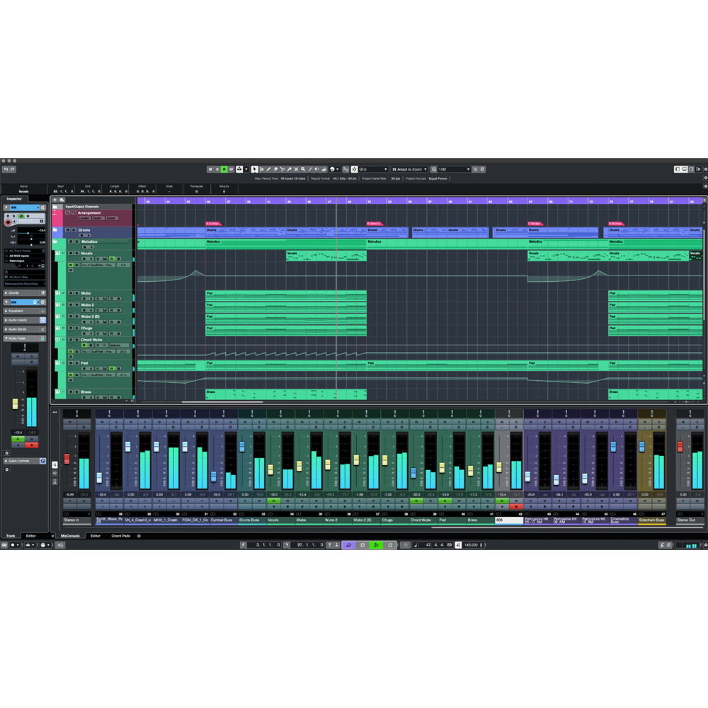Open the Chord Pads tab

[x=120, y=536]
